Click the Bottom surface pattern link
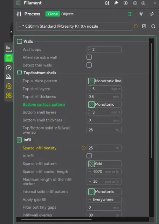The height and width of the screenshot is (224, 159). pos(44,104)
